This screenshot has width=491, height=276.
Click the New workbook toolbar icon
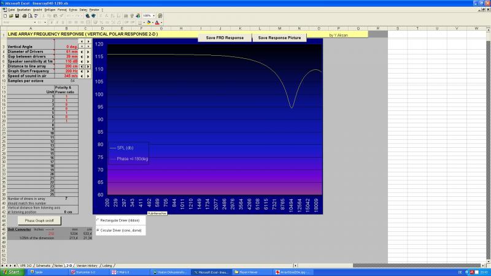pos(4,15)
